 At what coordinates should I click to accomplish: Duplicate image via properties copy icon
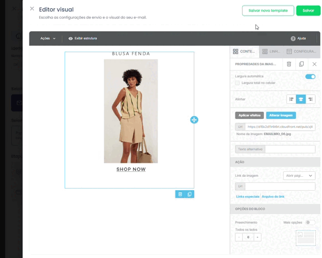click(x=301, y=64)
